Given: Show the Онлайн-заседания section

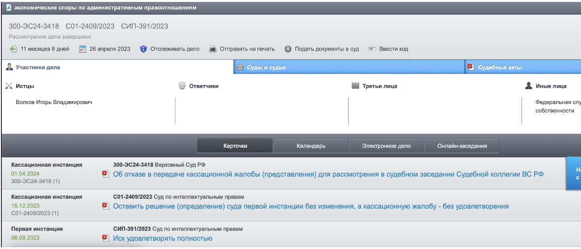Looking at the screenshot, I should (462, 146).
